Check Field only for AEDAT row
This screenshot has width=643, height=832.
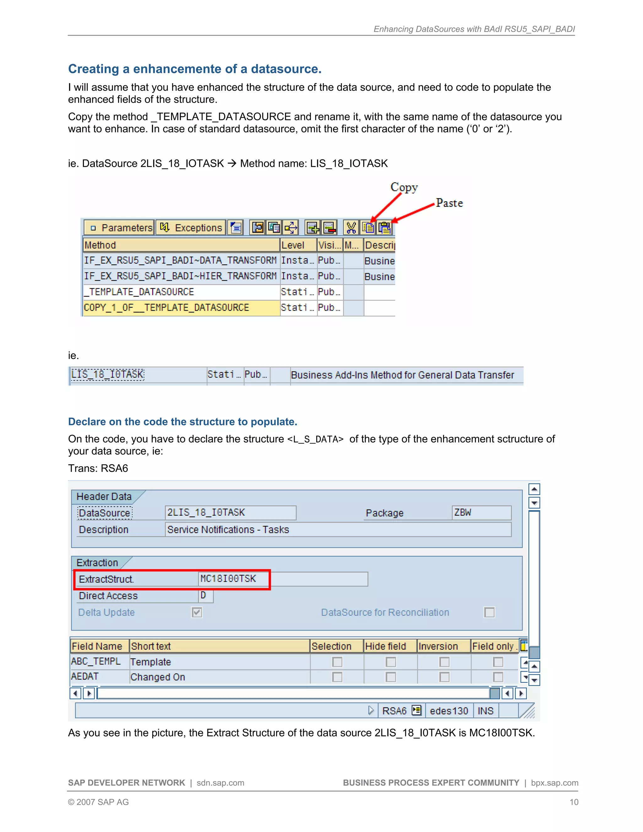coord(498,677)
